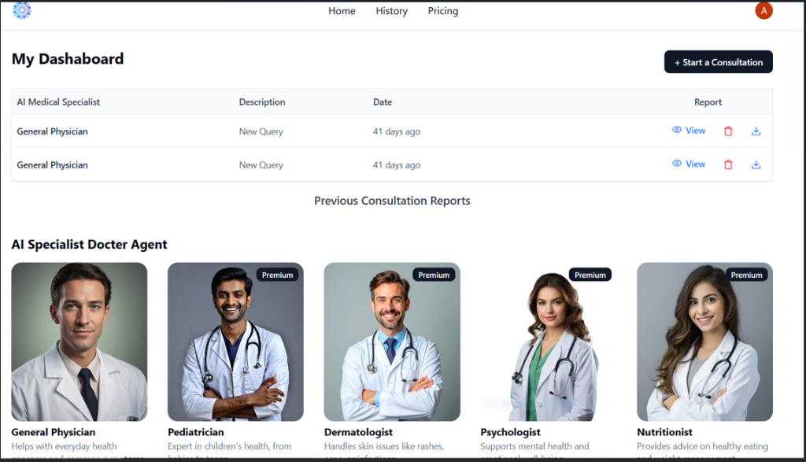Click 'Provides advice on healthy eating' description

click(703, 446)
